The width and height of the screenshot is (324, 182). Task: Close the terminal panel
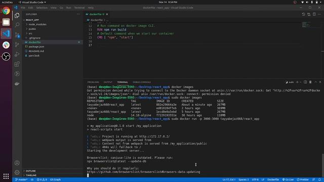click(x=320, y=82)
